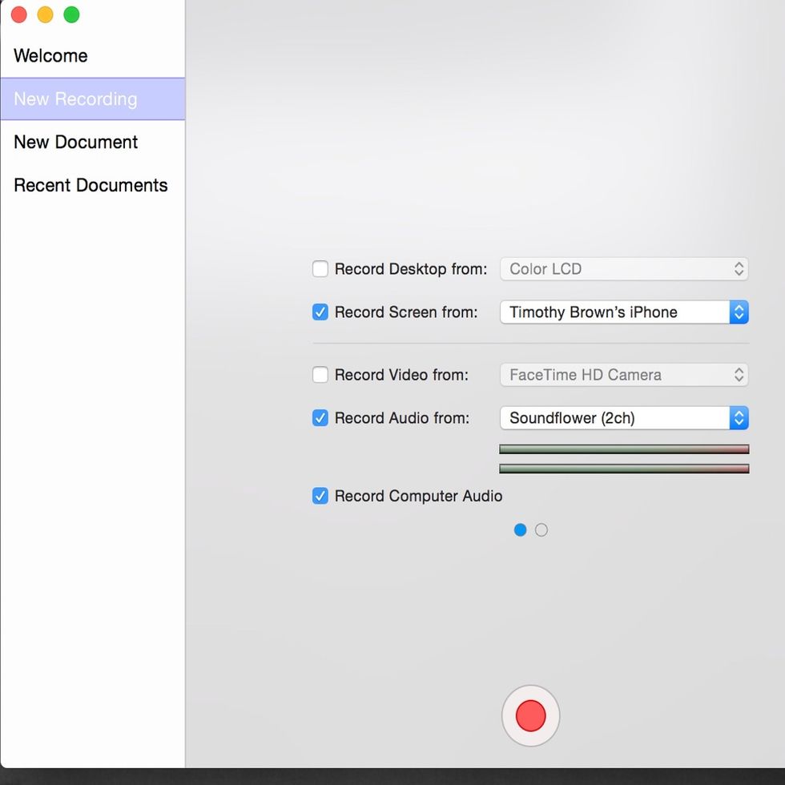Select the second empty page dot
This screenshot has width=785, height=785.
[x=541, y=529]
